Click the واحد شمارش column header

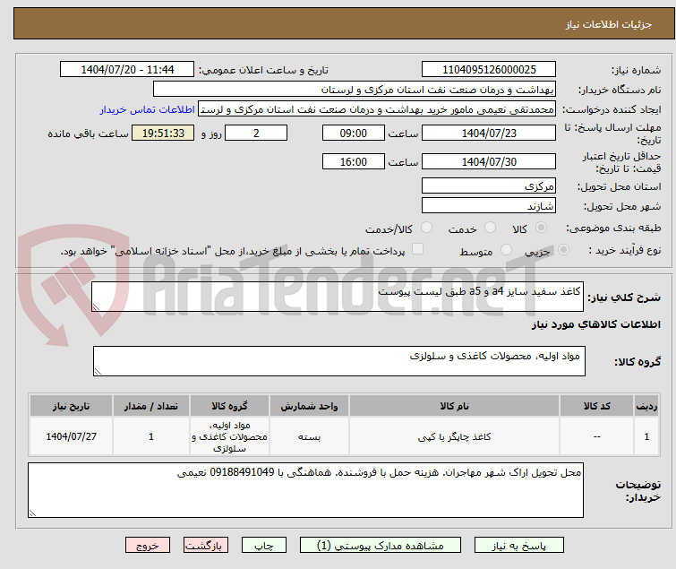(309, 406)
